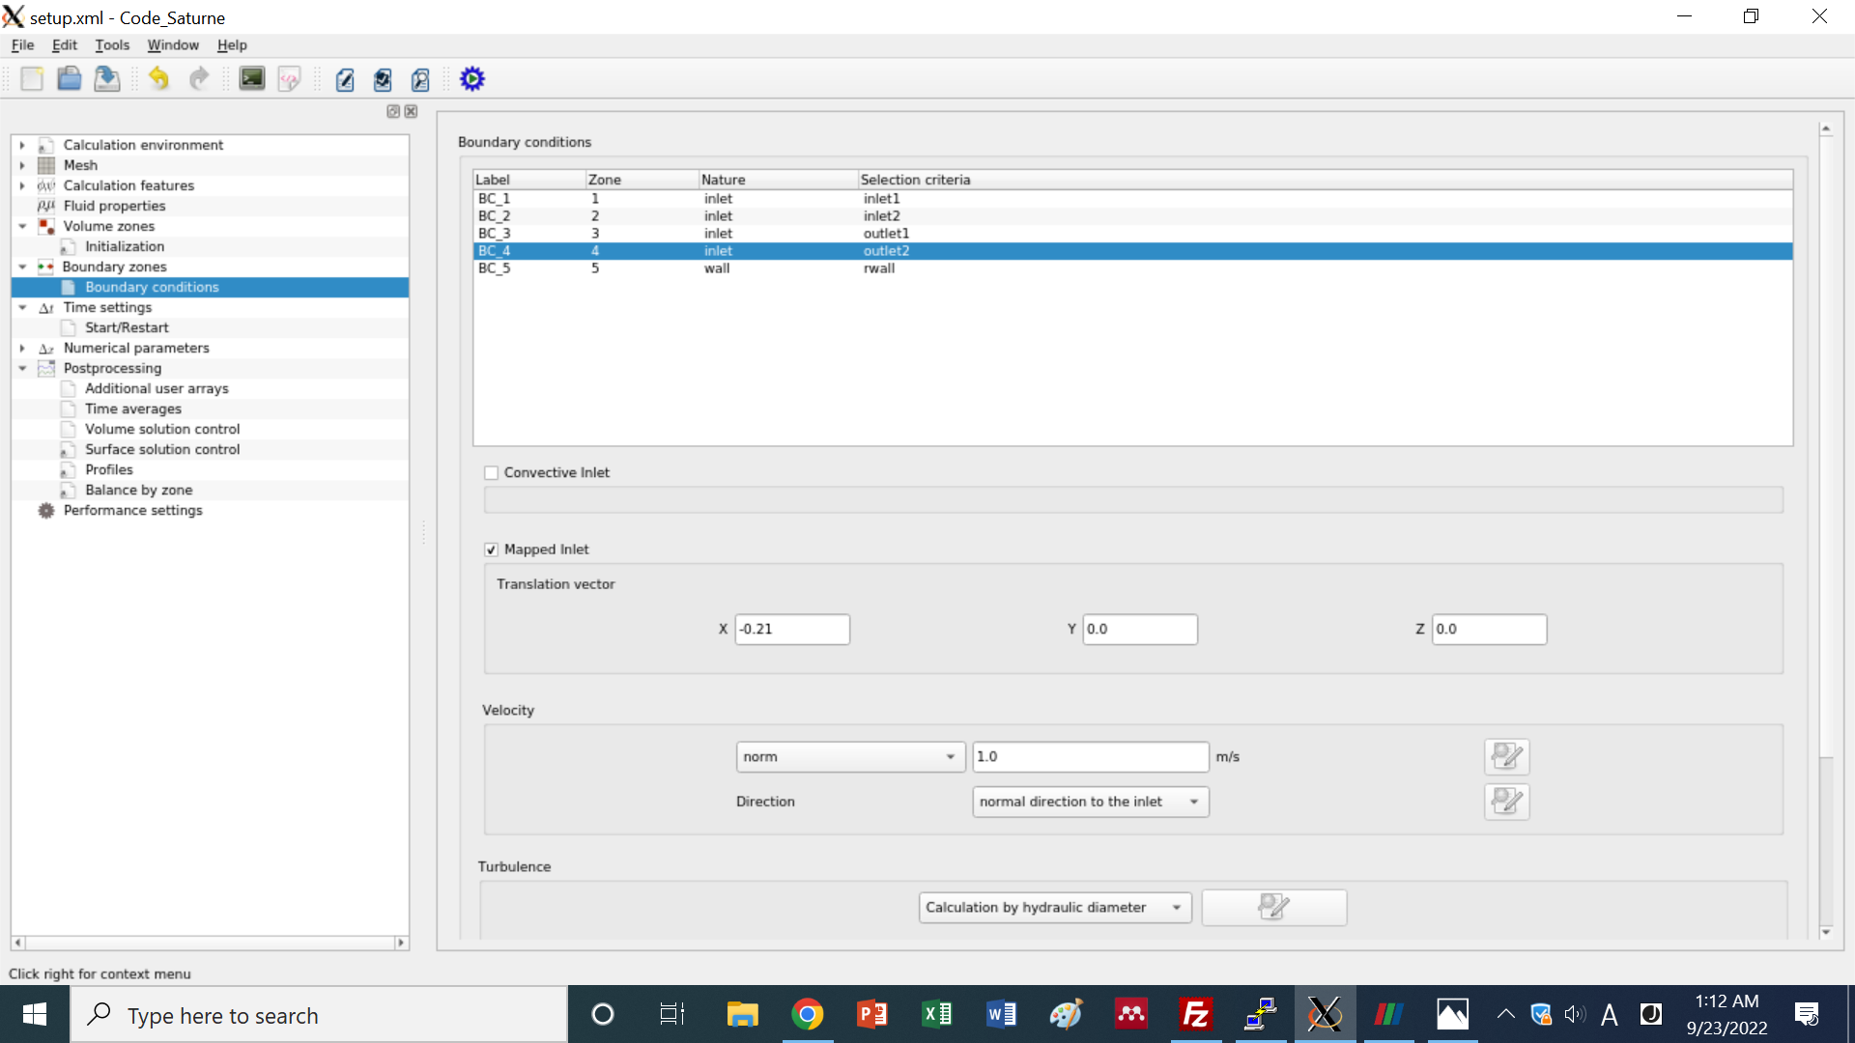Click the translation vector X input field
This screenshot has width=1855, height=1043.
click(x=791, y=630)
